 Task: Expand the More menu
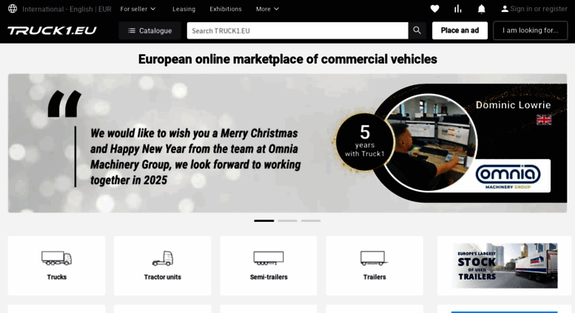point(267,9)
